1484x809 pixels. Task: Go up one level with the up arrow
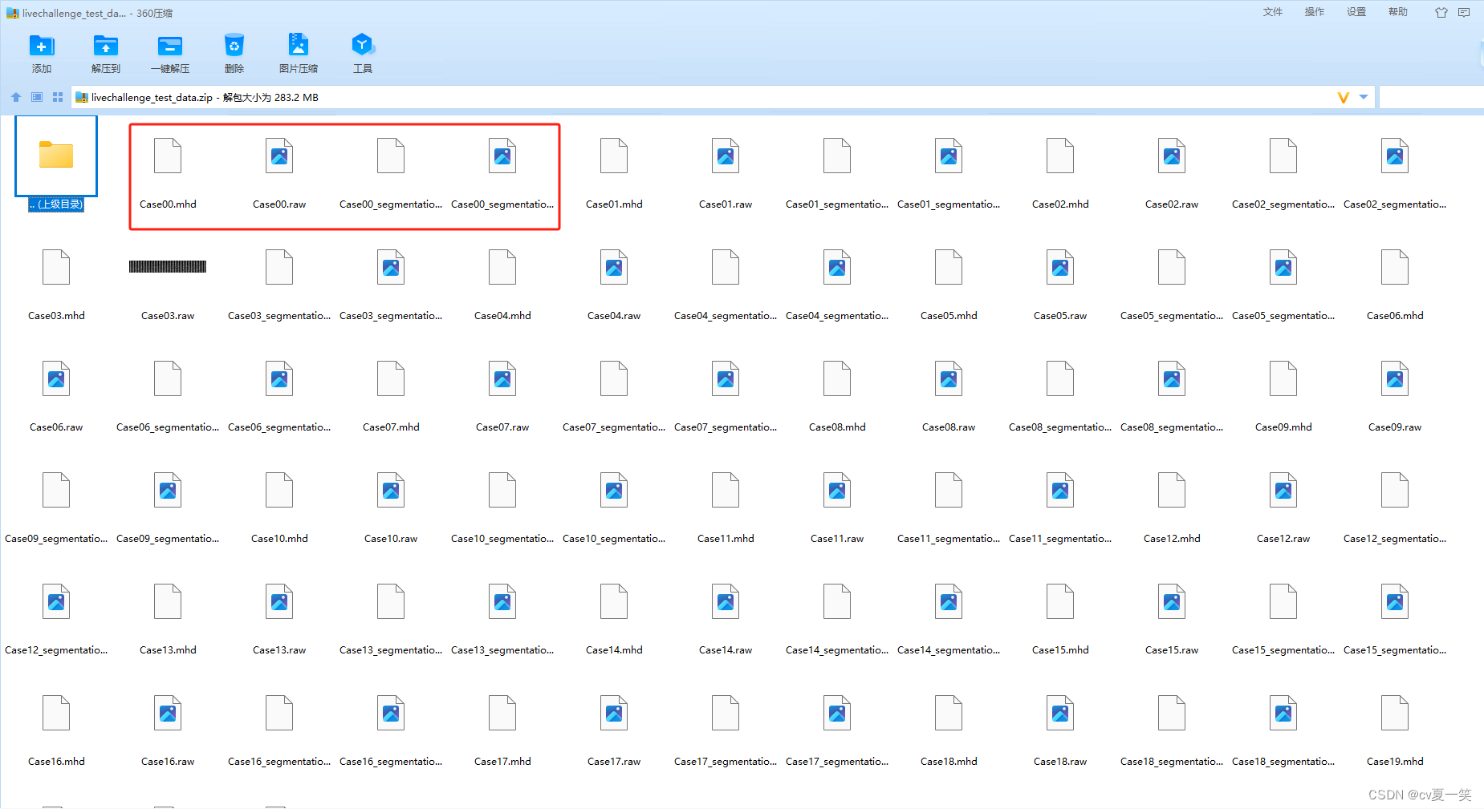16,97
